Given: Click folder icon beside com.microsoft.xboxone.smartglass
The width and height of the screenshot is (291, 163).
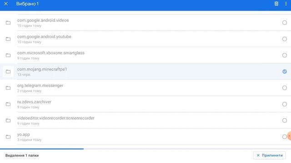Looking at the screenshot, I should tap(8, 55).
